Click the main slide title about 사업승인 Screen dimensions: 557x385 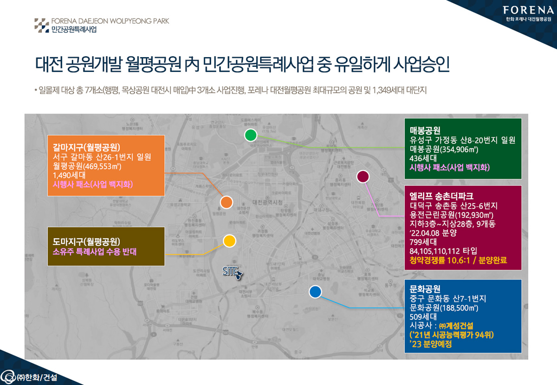[x=243, y=64]
